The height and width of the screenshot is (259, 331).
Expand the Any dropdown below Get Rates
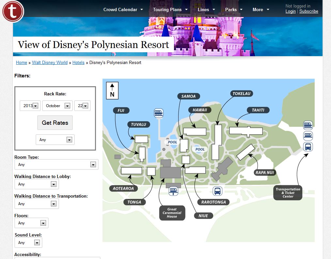click(x=55, y=140)
